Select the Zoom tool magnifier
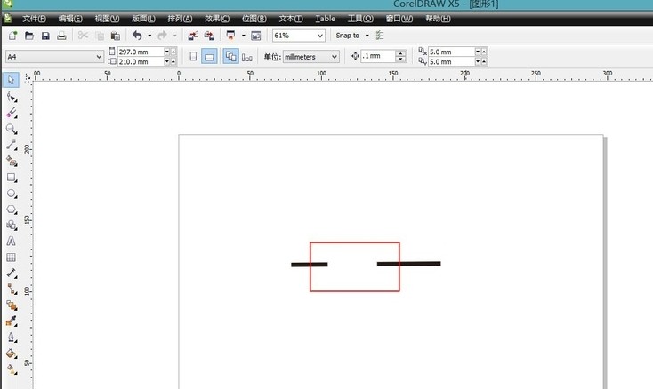The image size is (653, 389). pos(12,129)
